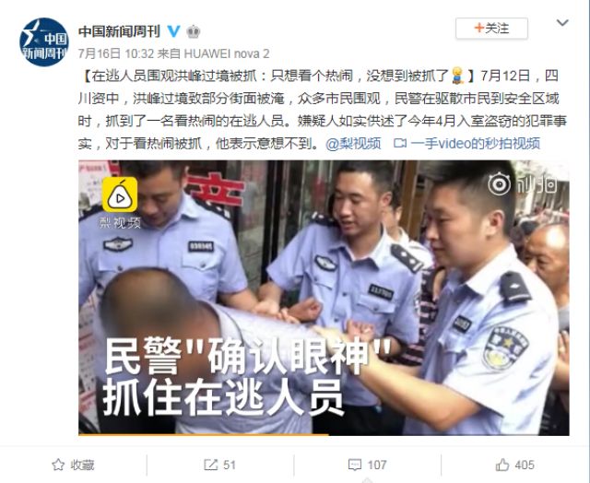This screenshot has height=483, width=590.
Task: Click the crown membership badge icon
Action: pos(193,31)
